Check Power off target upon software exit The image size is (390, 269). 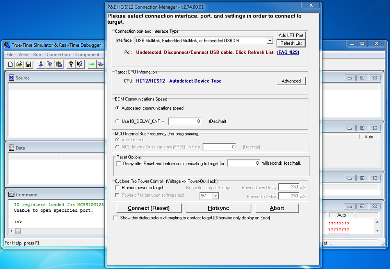pyautogui.click(x=117, y=195)
